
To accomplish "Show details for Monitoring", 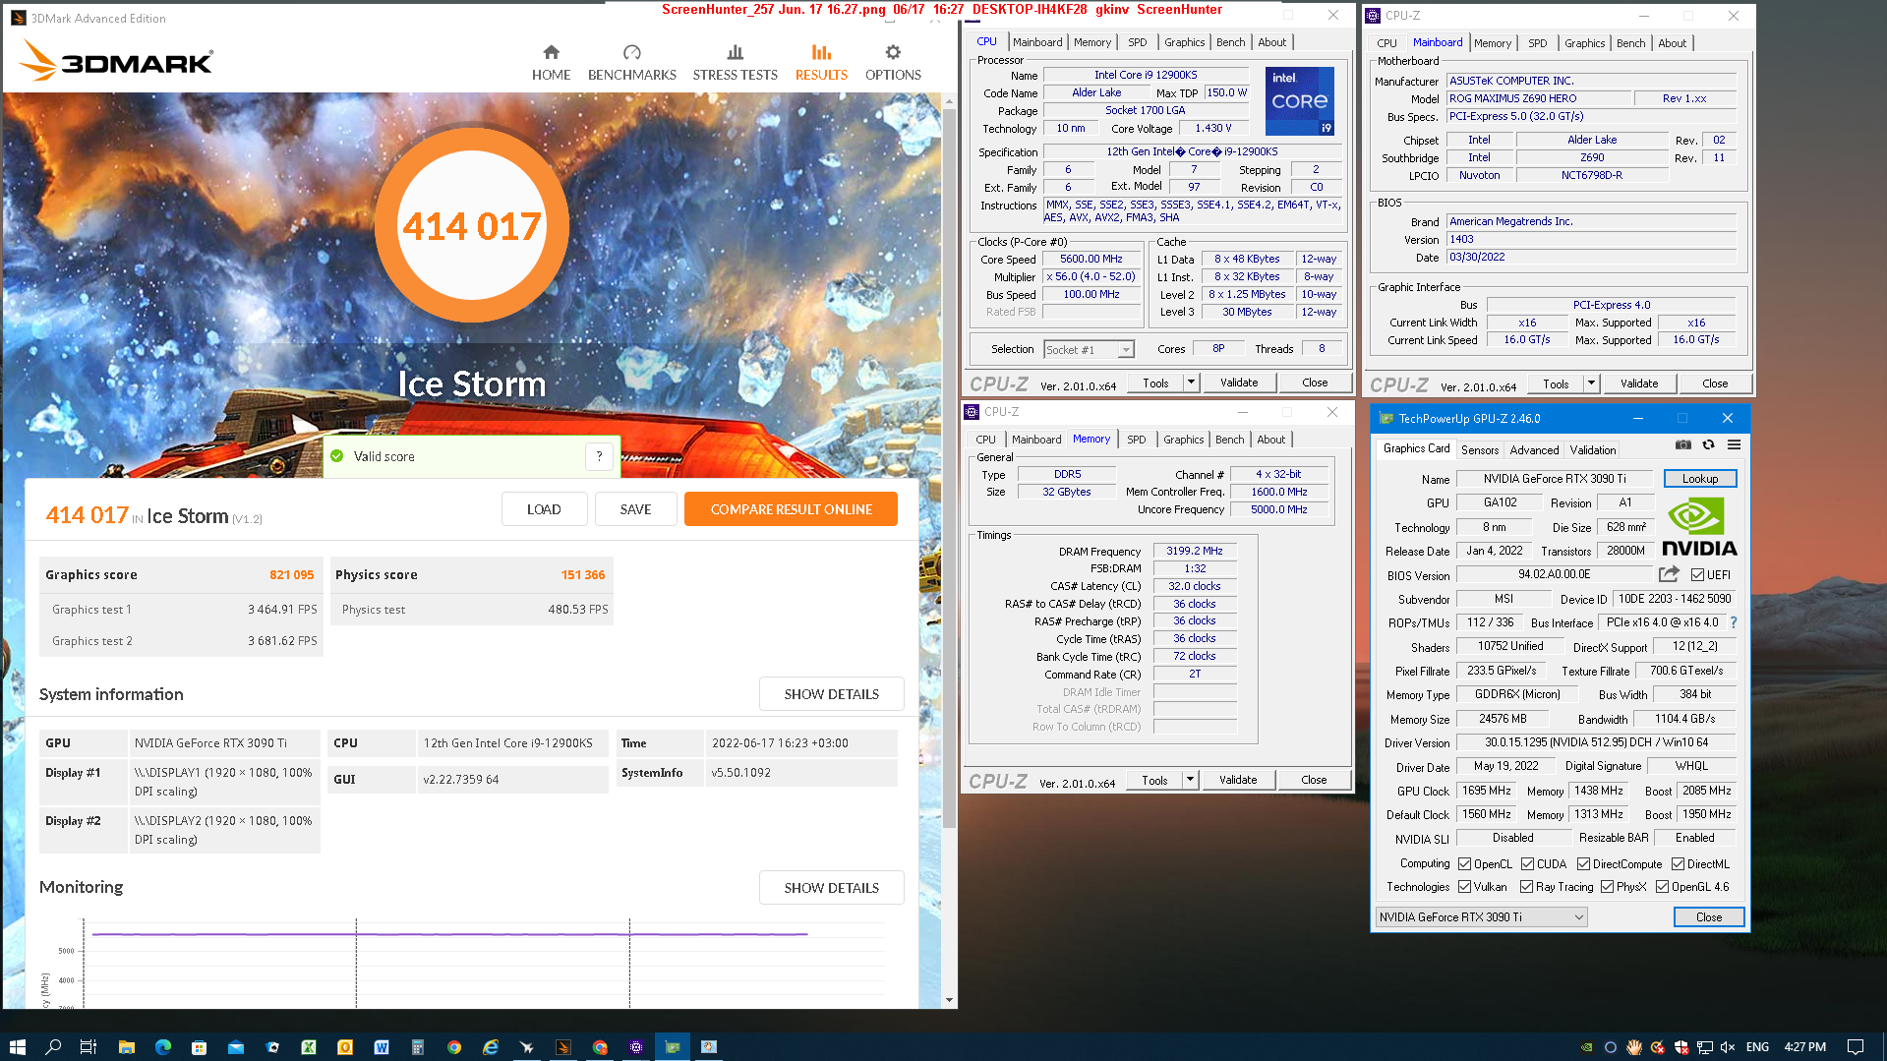I will pos(831,888).
